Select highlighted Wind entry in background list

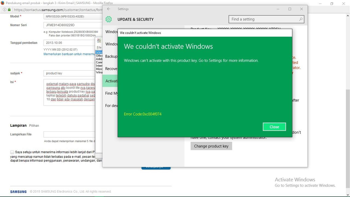coord(99,52)
